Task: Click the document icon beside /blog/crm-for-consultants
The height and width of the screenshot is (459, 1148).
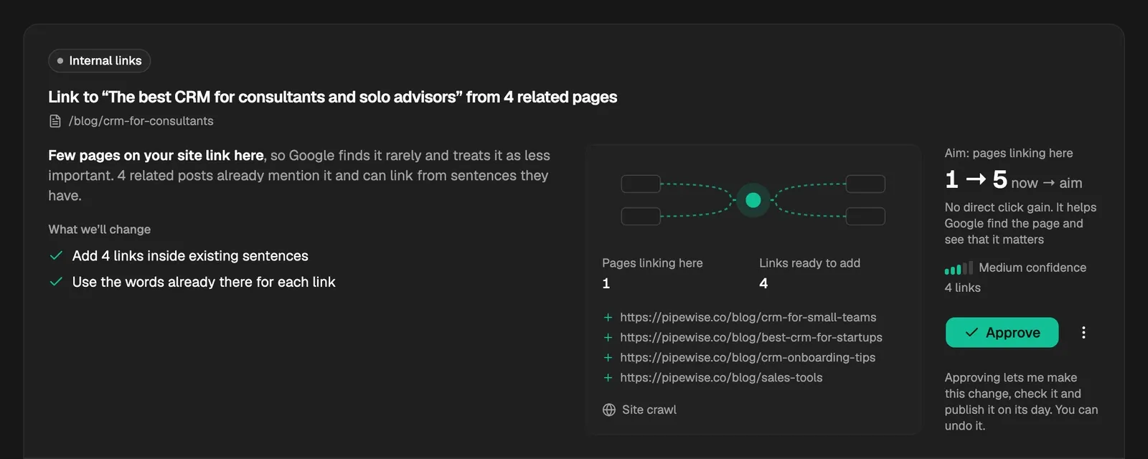Action: 55,121
